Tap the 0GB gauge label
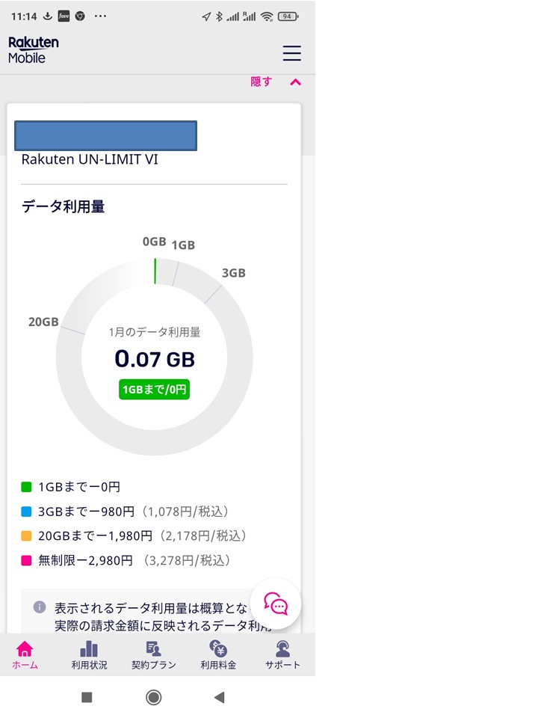This screenshot has height=718, width=538. tap(154, 242)
